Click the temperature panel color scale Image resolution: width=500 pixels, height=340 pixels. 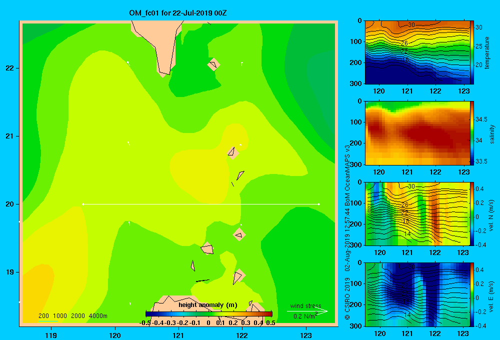(472, 52)
